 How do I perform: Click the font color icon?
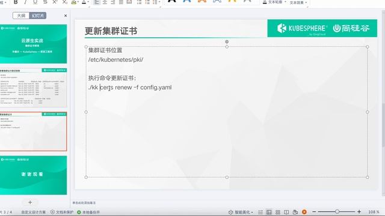coord(84,2)
